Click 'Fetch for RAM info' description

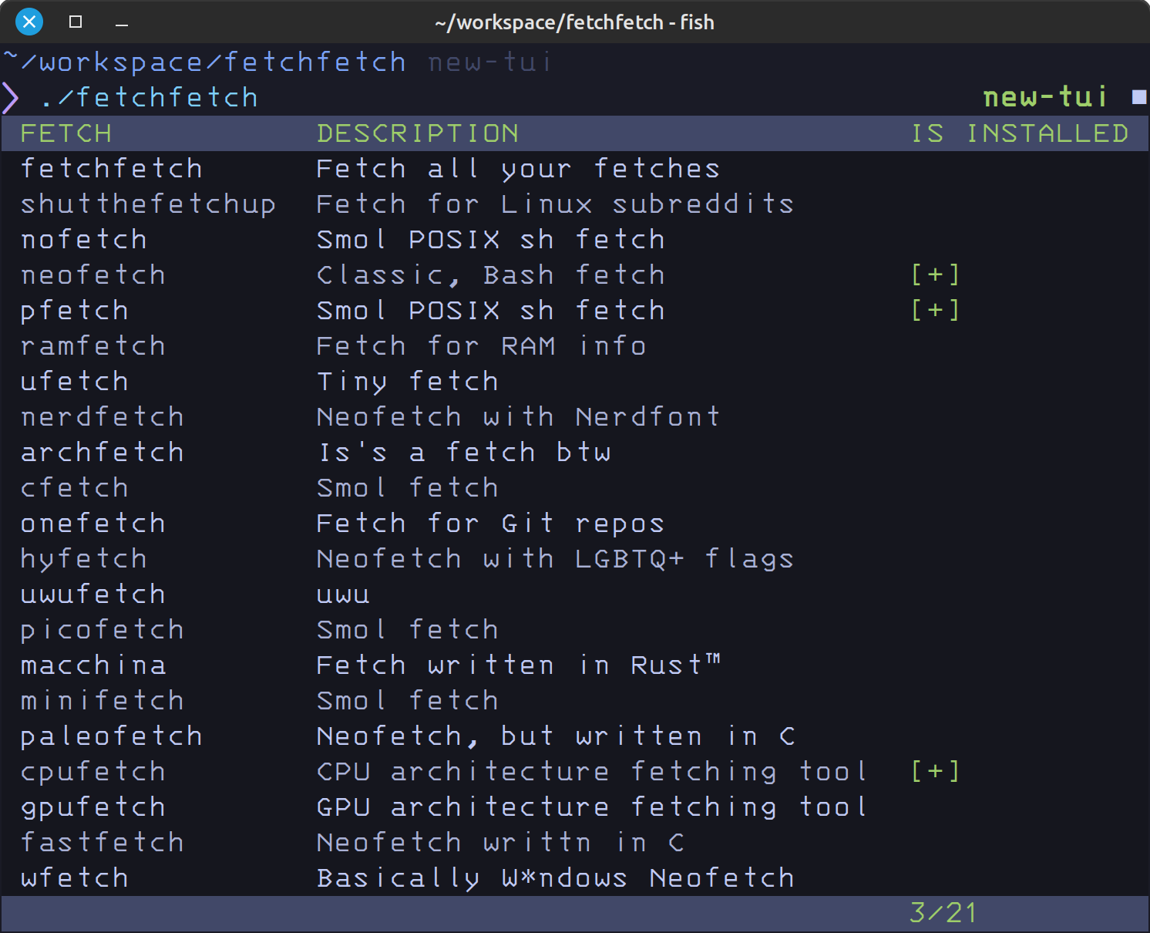click(x=481, y=346)
